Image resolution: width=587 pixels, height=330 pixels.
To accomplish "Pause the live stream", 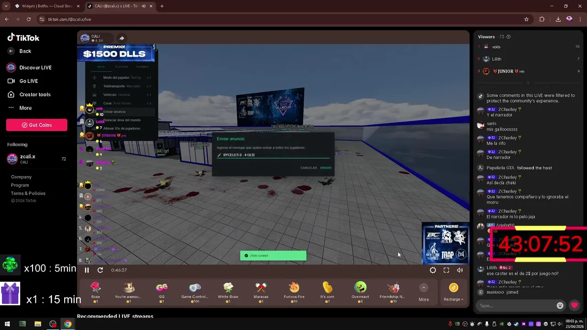I will [x=87, y=270].
